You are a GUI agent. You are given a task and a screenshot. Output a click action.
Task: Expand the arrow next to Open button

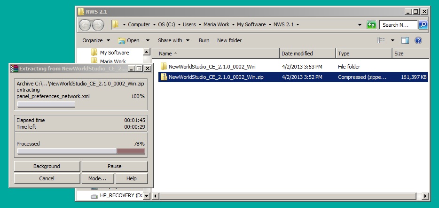click(148, 40)
